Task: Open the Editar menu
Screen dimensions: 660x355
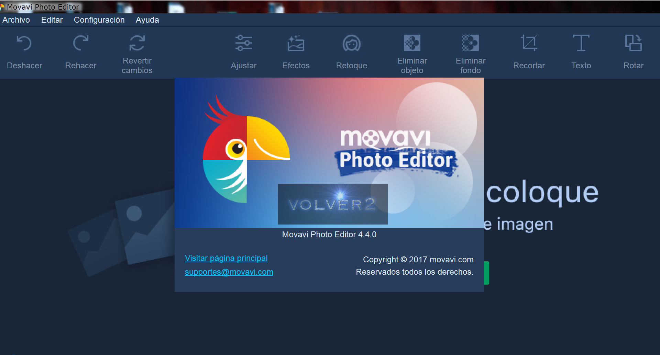Action: tap(52, 20)
